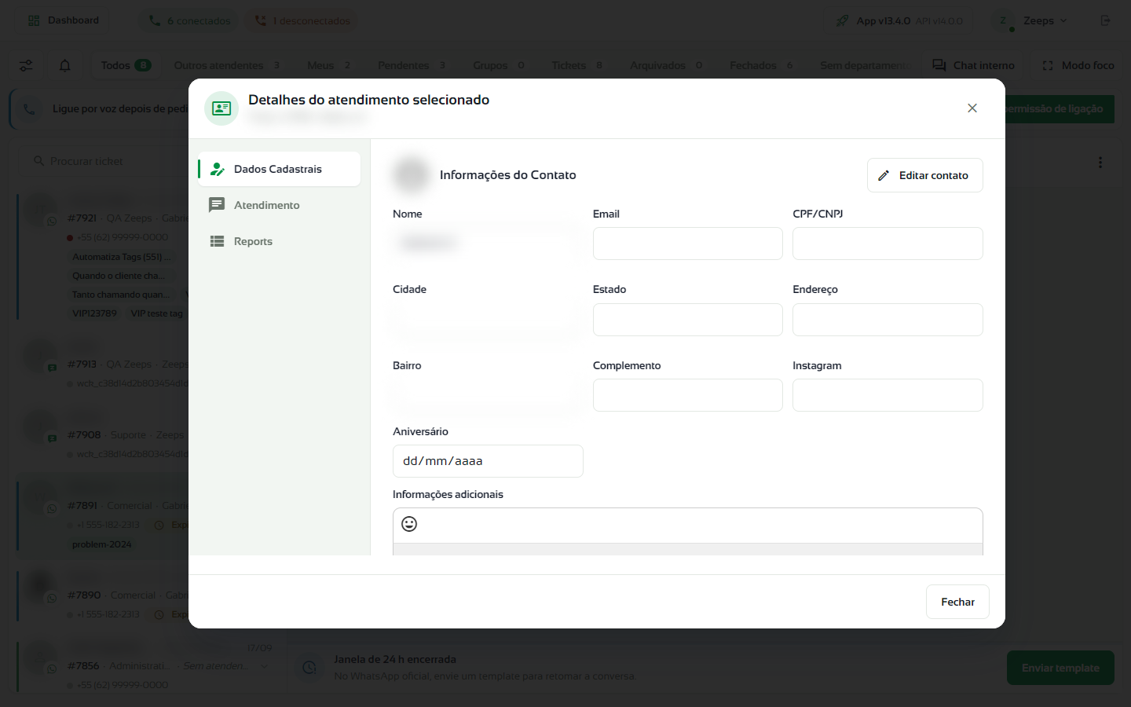Show the Tickets tab
The image size is (1131, 707).
pyautogui.click(x=577, y=65)
